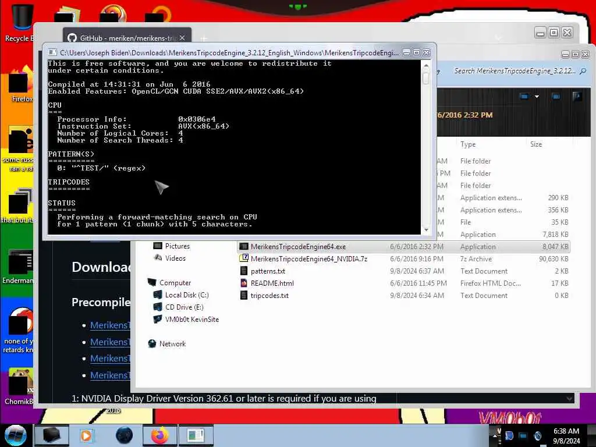Click the 90,630 KB size cell
This screenshot has height=447, width=596.
click(x=554, y=259)
